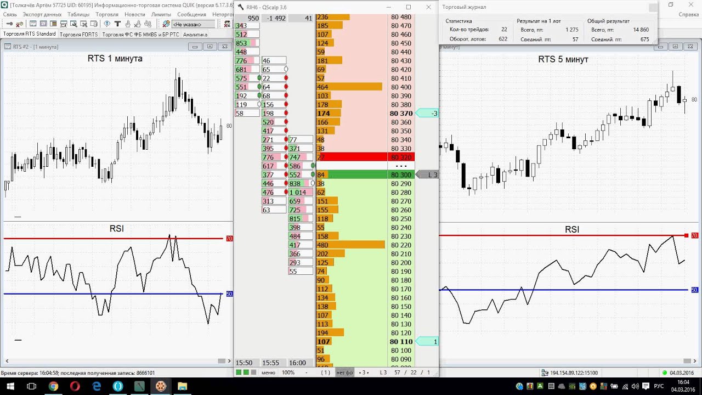Click the green first square in QScalp status bar
The width and height of the screenshot is (702, 395).
[239, 373]
